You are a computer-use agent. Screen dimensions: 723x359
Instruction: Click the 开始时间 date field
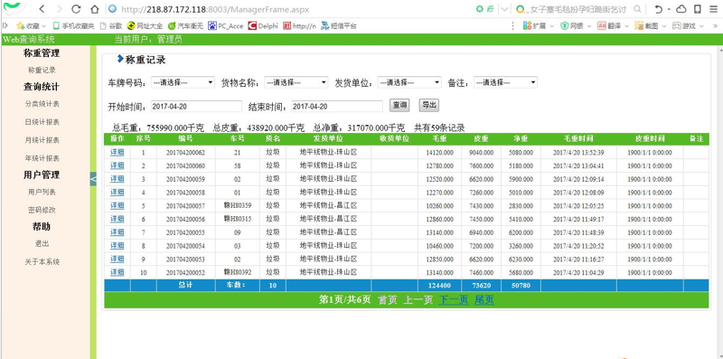196,106
